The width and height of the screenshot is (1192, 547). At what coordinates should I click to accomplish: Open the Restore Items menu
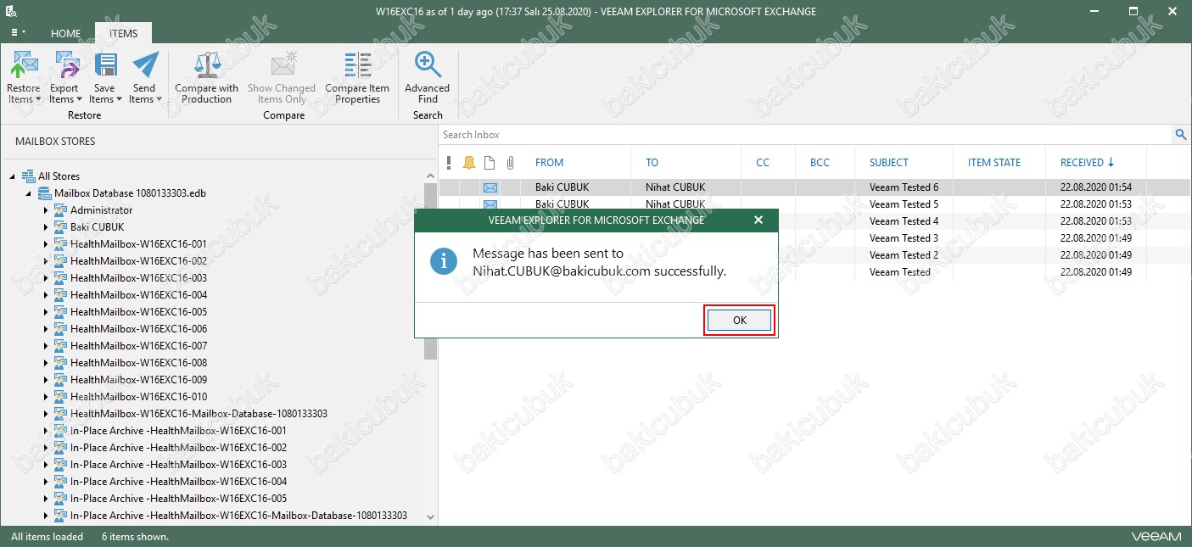24,77
